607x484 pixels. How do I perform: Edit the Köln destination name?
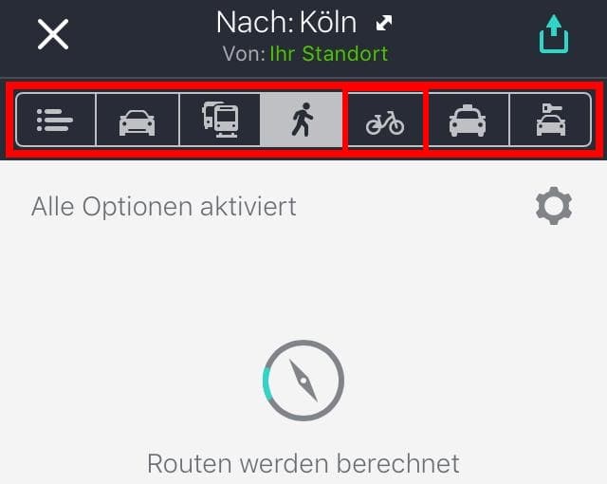(328, 23)
